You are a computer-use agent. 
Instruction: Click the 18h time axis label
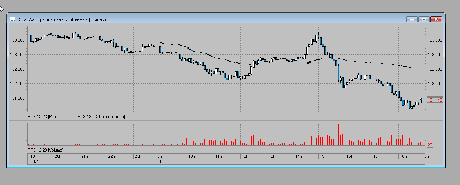coord(403,156)
